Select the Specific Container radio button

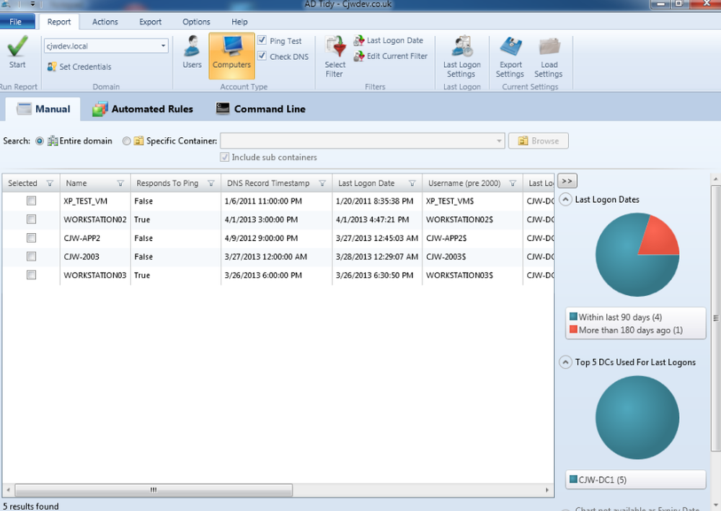[126, 141]
